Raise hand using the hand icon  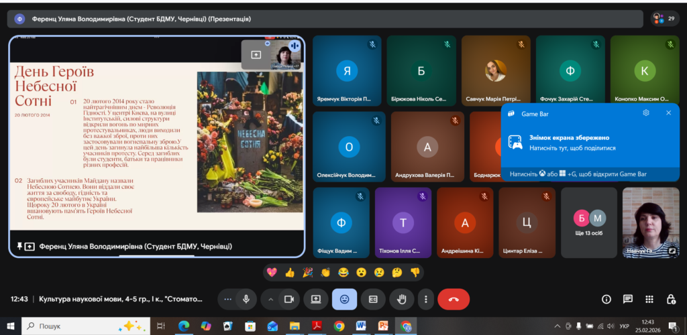pyautogui.click(x=402, y=299)
